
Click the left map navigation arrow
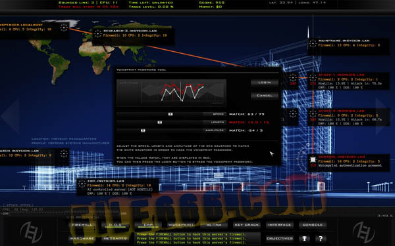tap(11, 116)
